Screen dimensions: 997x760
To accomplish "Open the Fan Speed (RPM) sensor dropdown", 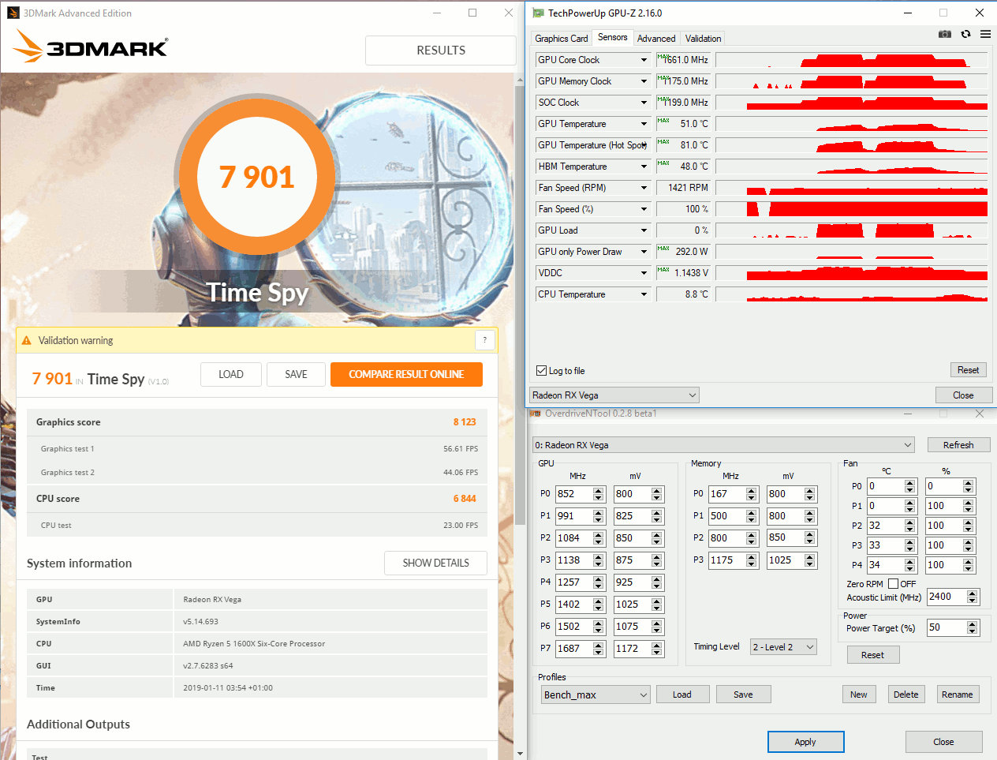I will [644, 188].
